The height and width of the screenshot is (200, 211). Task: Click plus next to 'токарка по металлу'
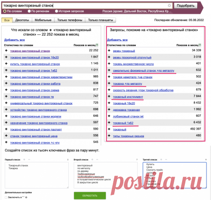pos(109,83)
